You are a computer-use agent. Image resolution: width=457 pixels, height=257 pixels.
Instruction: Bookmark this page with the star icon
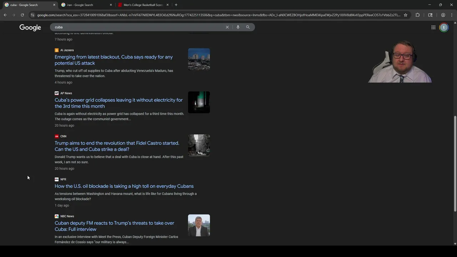[406, 15]
